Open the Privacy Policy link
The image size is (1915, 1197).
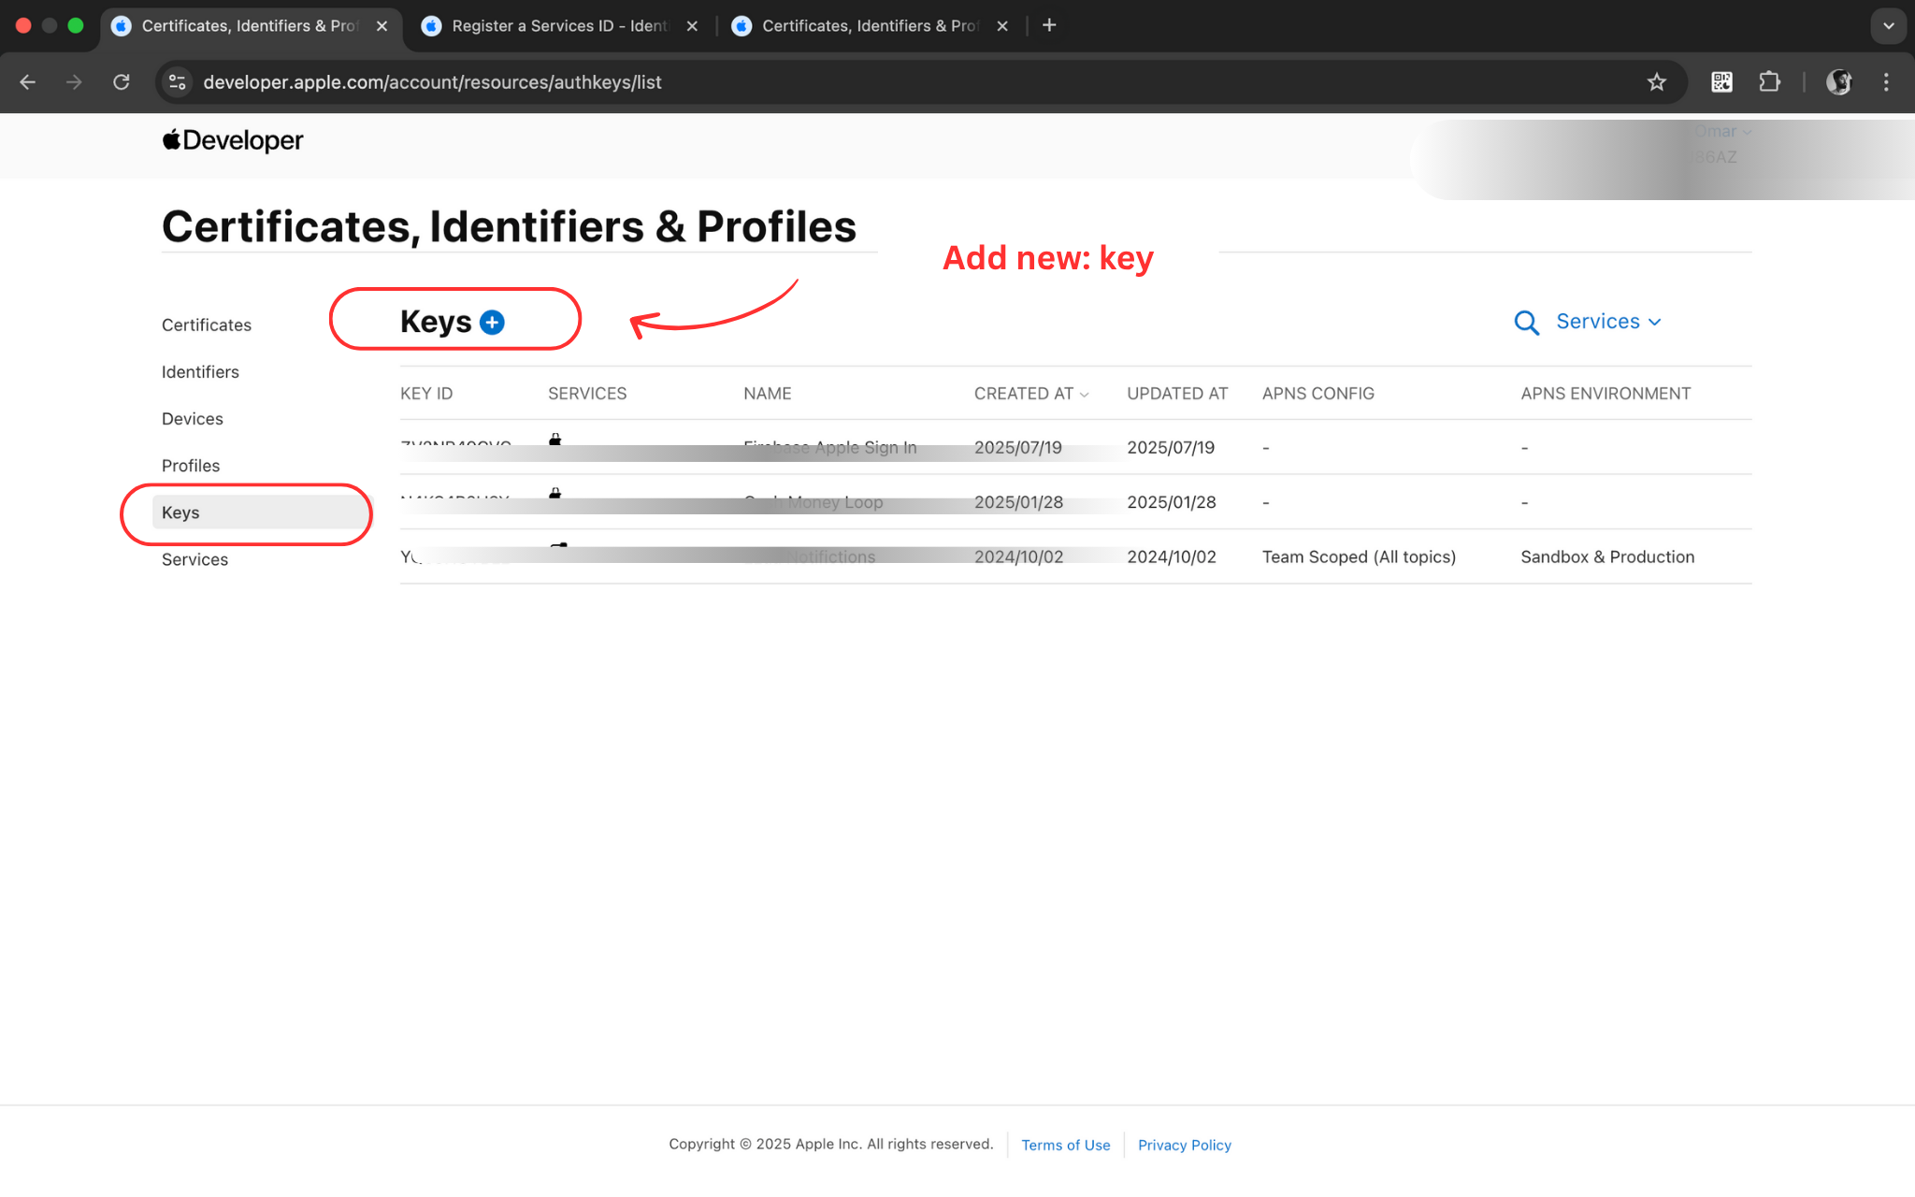pyautogui.click(x=1184, y=1145)
